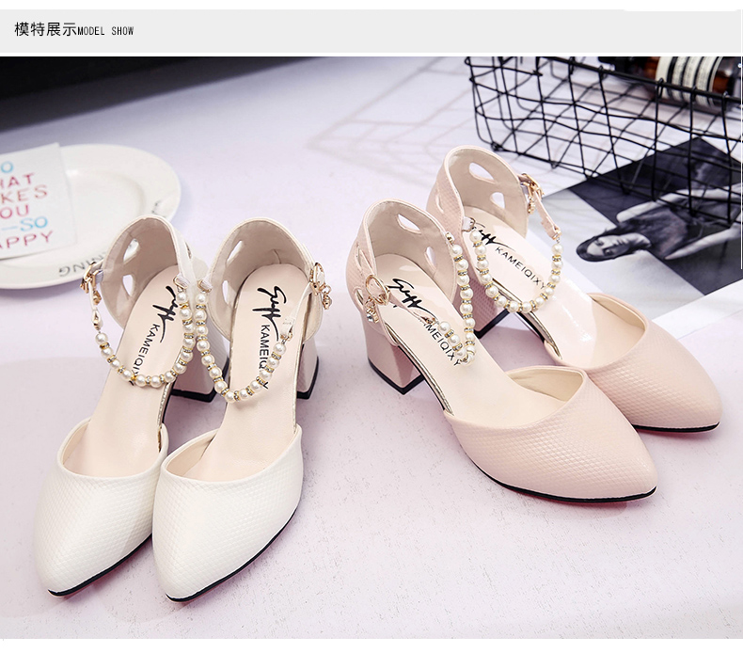Image resolution: width=743 pixels, height=653 pixels.
Task: Click the gold buckle on the right white shoe
Action: [x=319, y=283]
